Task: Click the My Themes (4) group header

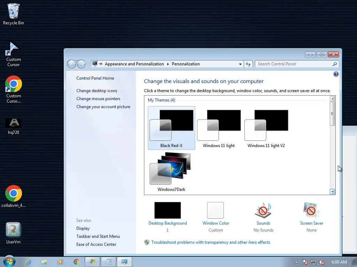Action: pos(161,100)
